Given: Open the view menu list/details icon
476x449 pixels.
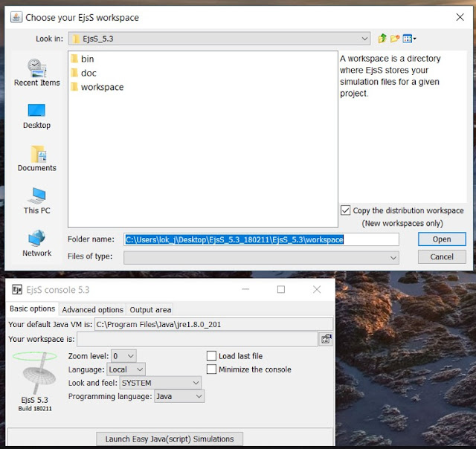Looking at the screenshot, I should (x=409, y=39).
